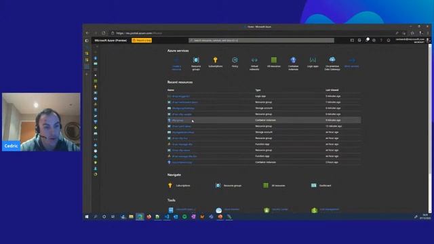Click the browser refresh button

(104, 33)
